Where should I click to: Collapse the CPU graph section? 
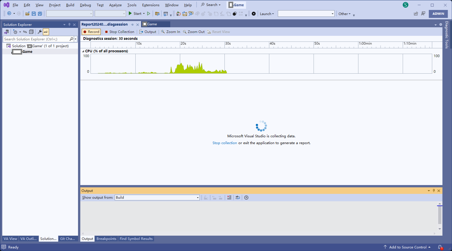pyautogui.click(x=83, y=51)
